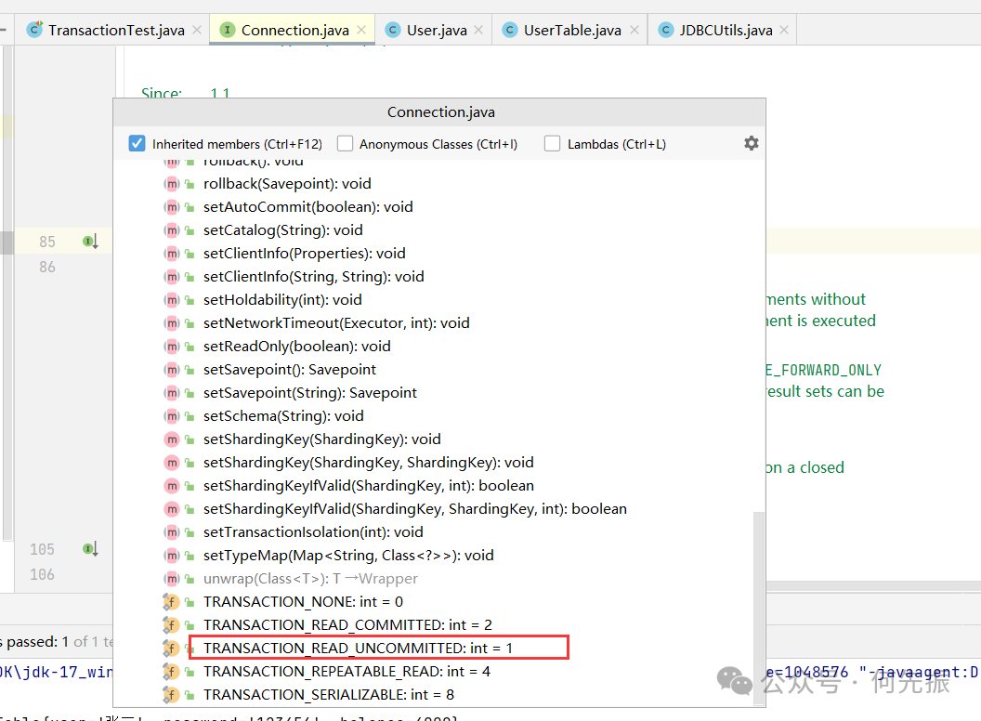This screenshot has height=721, width=981.
Task: Select the inherited unwrap(Class<T>) method
Action: (310, 578)
